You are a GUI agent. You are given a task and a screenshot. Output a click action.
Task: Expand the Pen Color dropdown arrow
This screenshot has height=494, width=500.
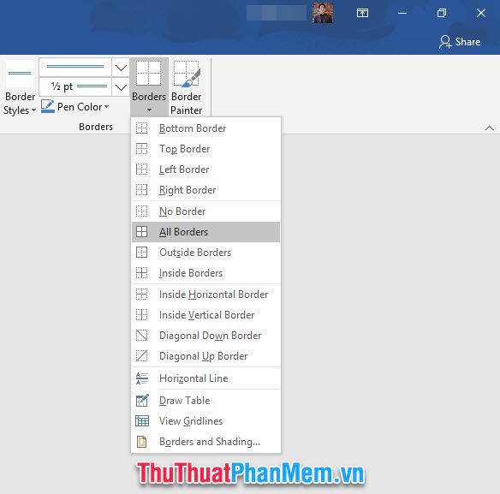pyautogui.click(x=106, y=106)
